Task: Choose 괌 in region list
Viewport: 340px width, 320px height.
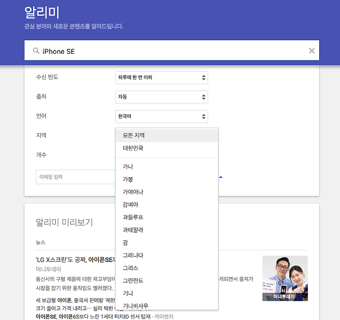Action: [167, 243]
